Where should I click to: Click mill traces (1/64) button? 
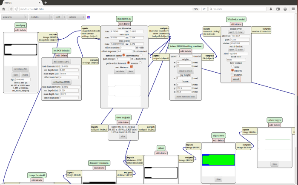pyautogui.click(x=61, y=62)
